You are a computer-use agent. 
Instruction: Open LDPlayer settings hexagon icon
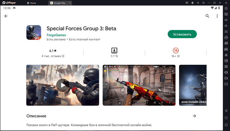tap(226, 8)
